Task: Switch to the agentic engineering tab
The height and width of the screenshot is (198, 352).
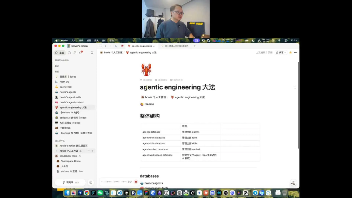Action: [141, 46]
